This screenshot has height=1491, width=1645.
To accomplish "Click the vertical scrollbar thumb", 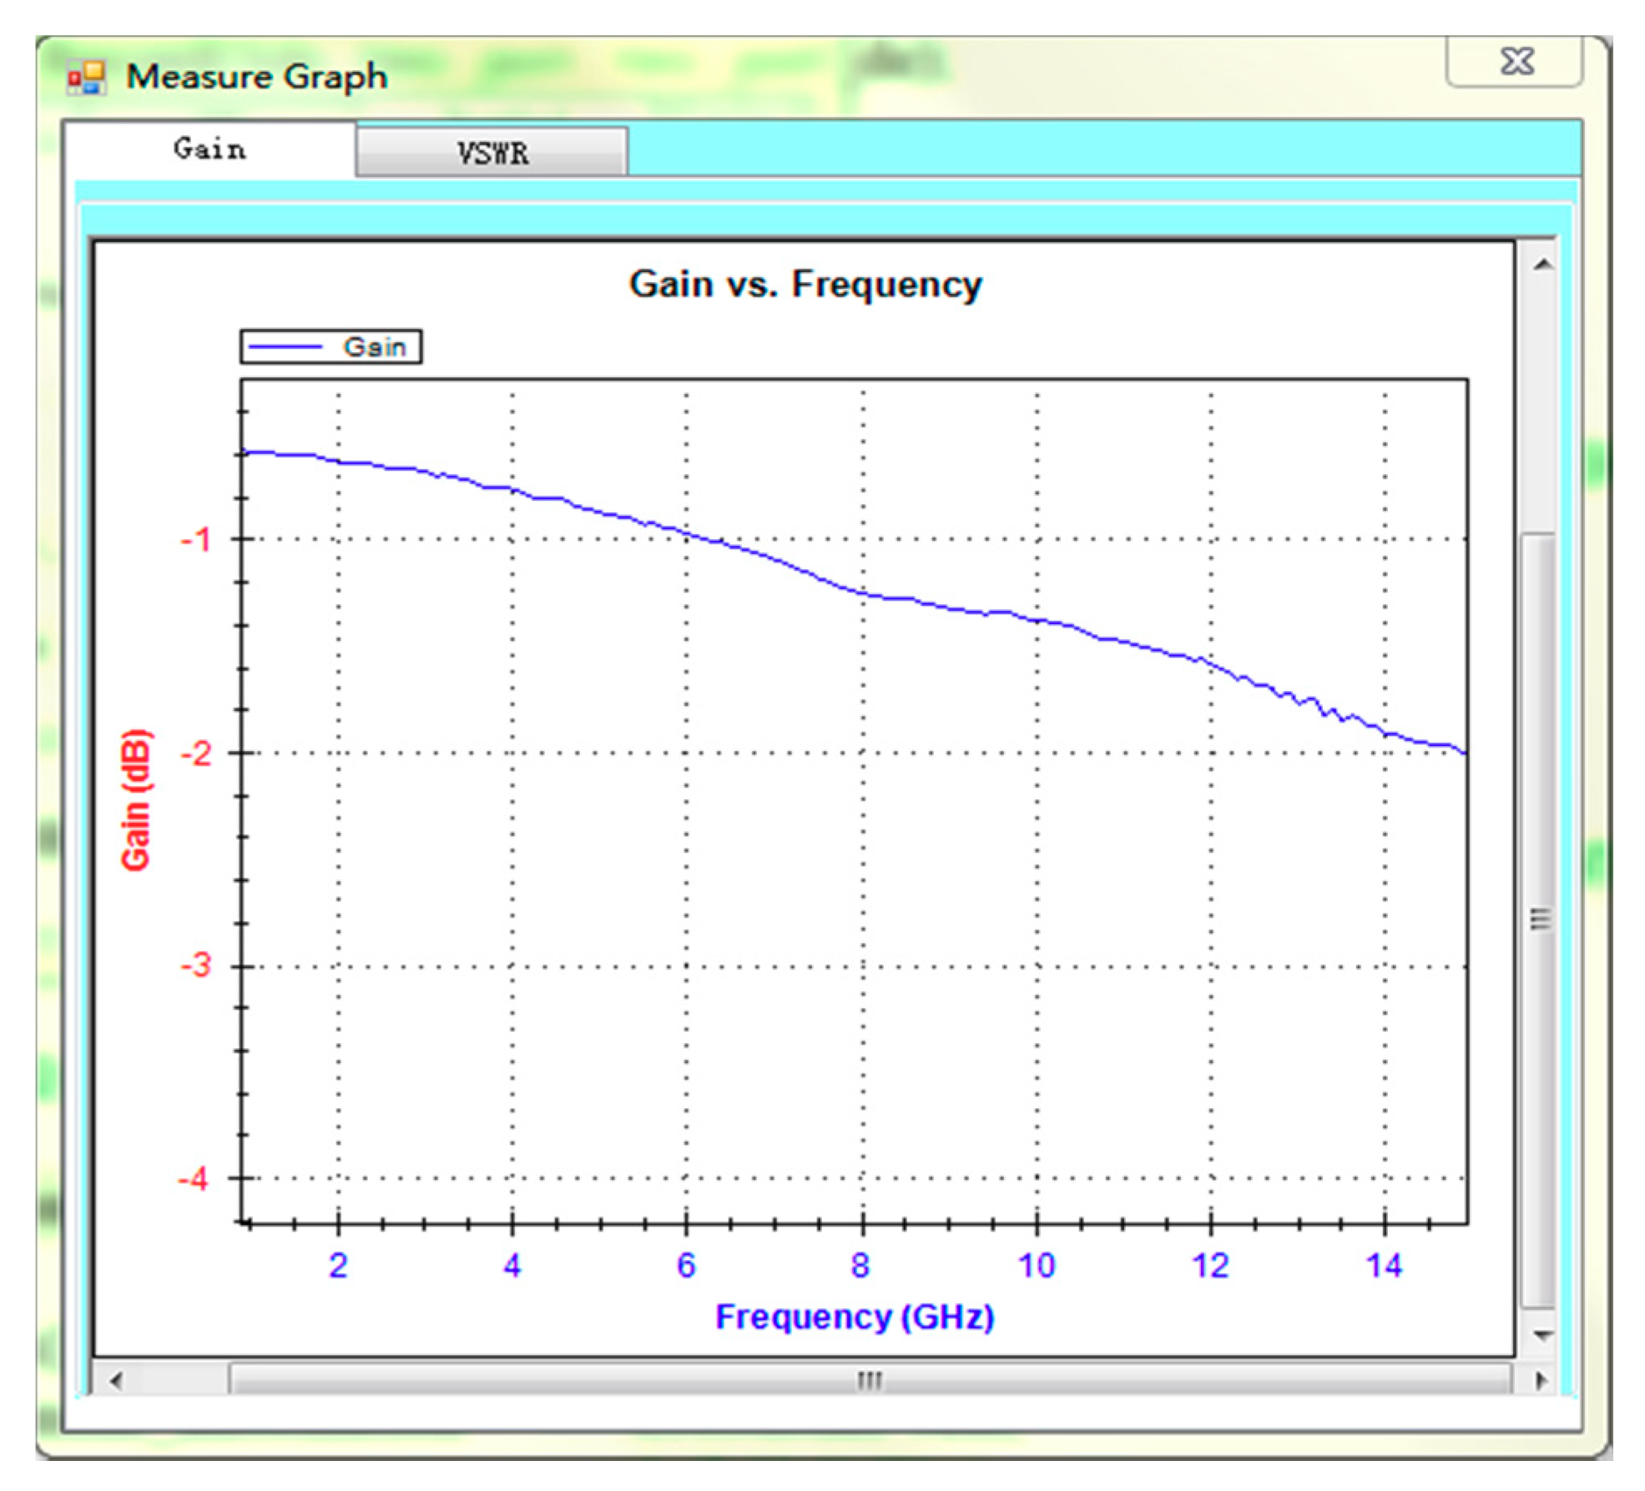I will pos(1539,919).
